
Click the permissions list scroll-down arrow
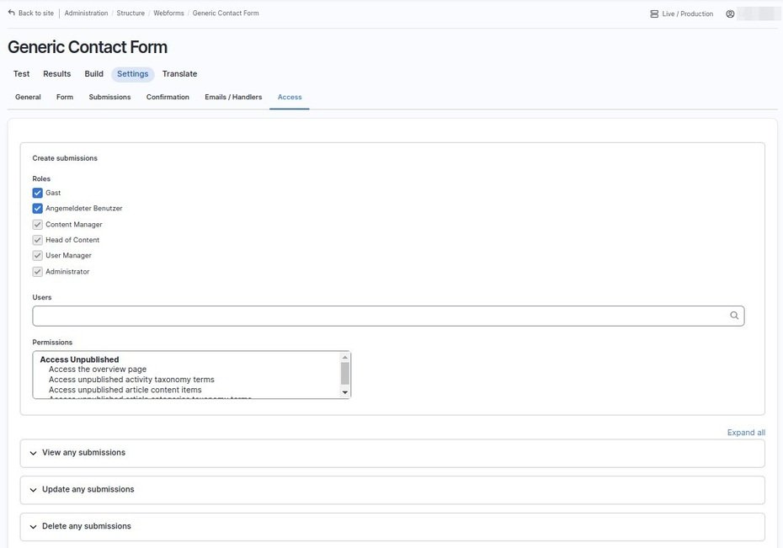pos(344,392)
